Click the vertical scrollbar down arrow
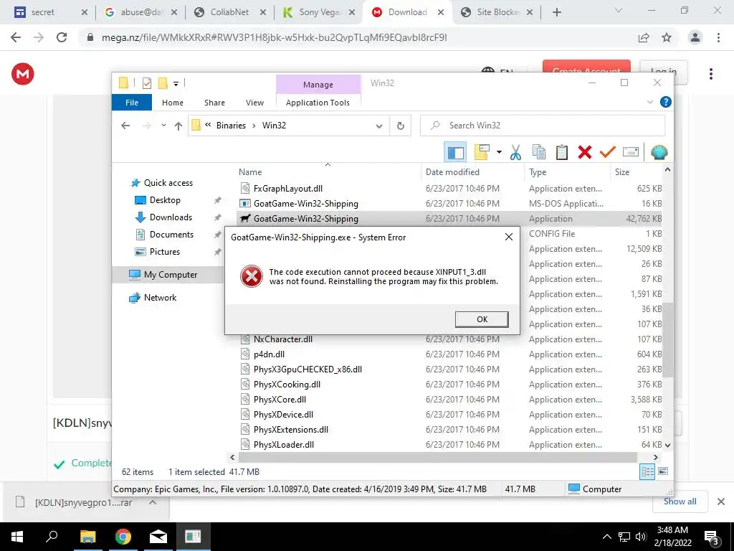The image size is (734, 551). tap(668, 445)
